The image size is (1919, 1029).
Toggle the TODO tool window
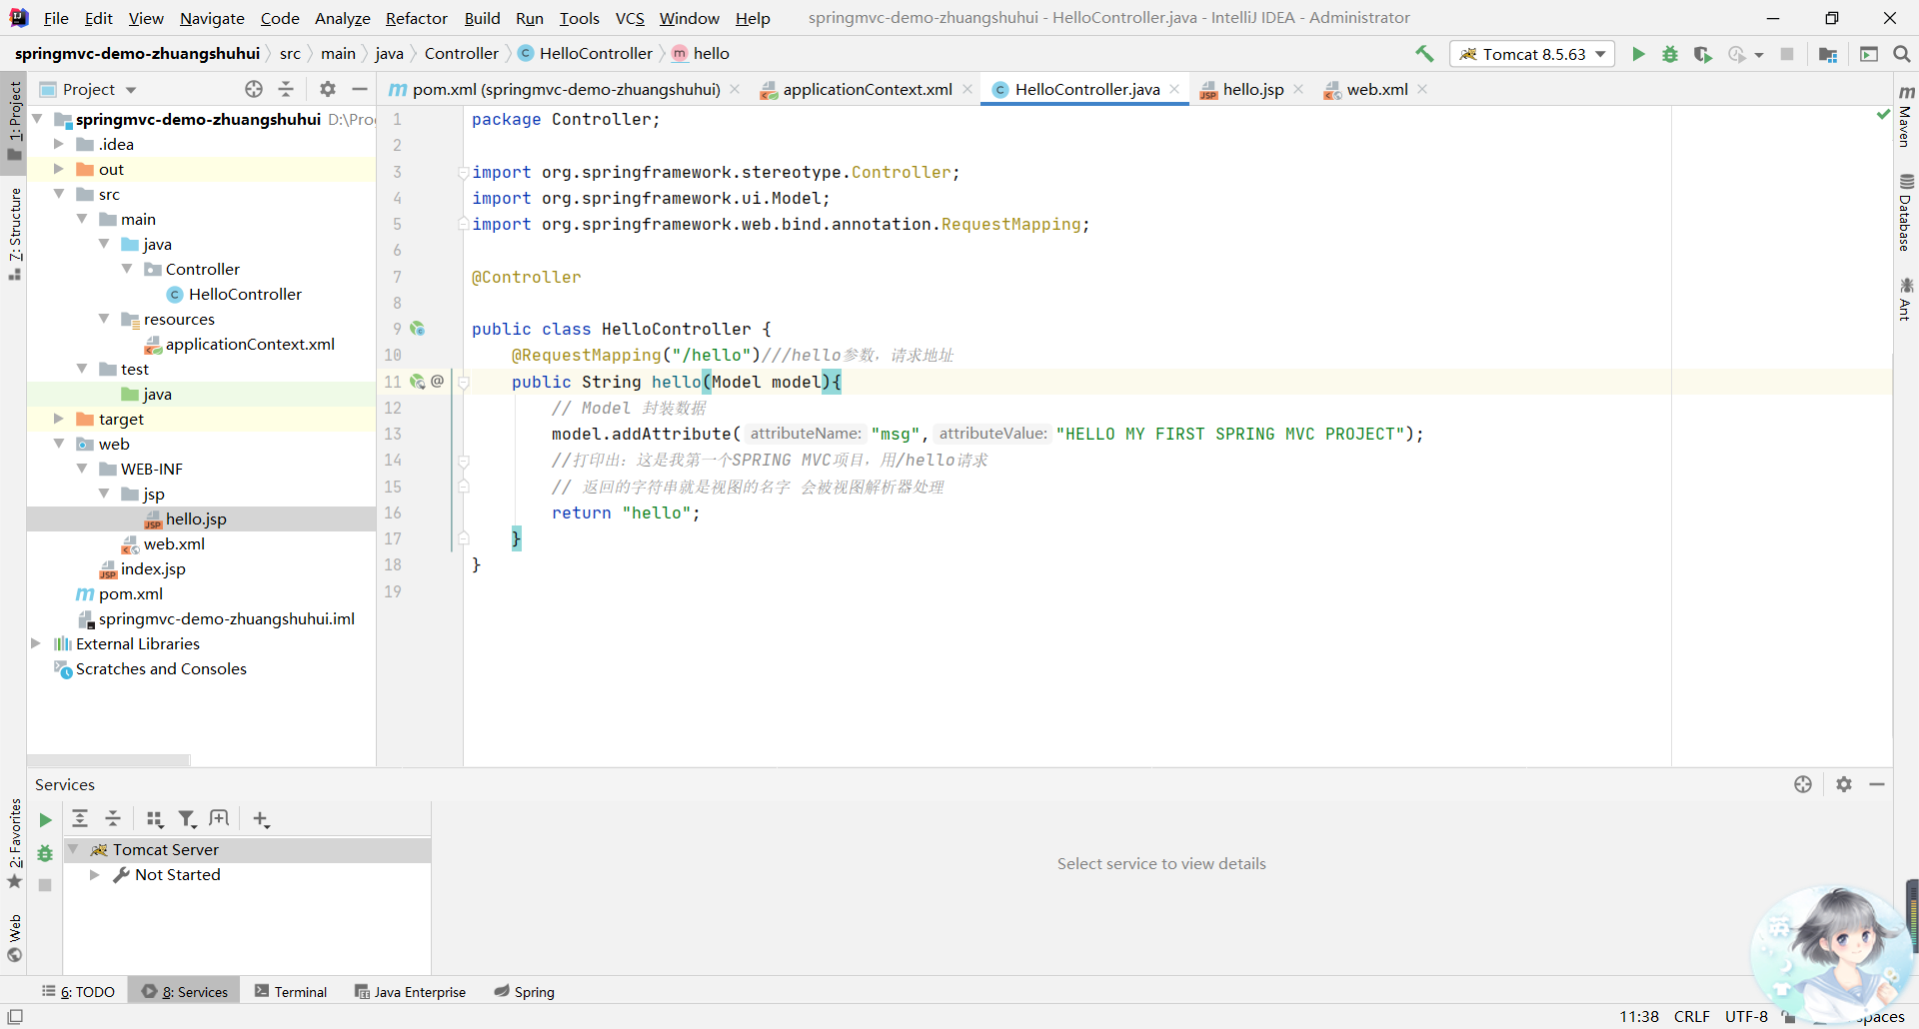pyautogui.click(x=78, y=991)
